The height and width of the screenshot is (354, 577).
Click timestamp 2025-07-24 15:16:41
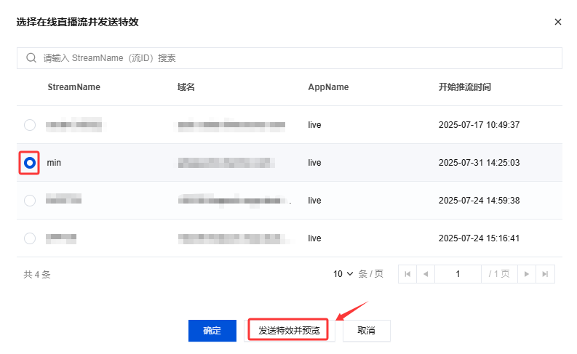479,238
